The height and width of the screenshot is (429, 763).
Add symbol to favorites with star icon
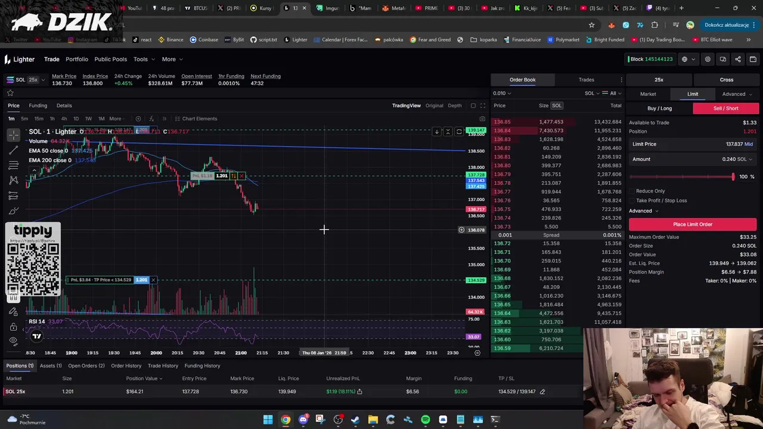[x=10, y=93]
